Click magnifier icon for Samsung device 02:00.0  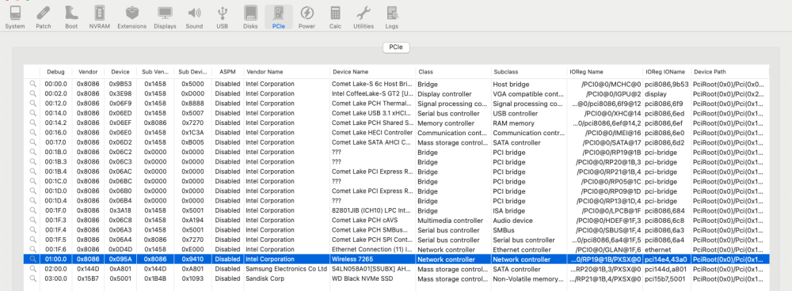(x=32, y=269)
